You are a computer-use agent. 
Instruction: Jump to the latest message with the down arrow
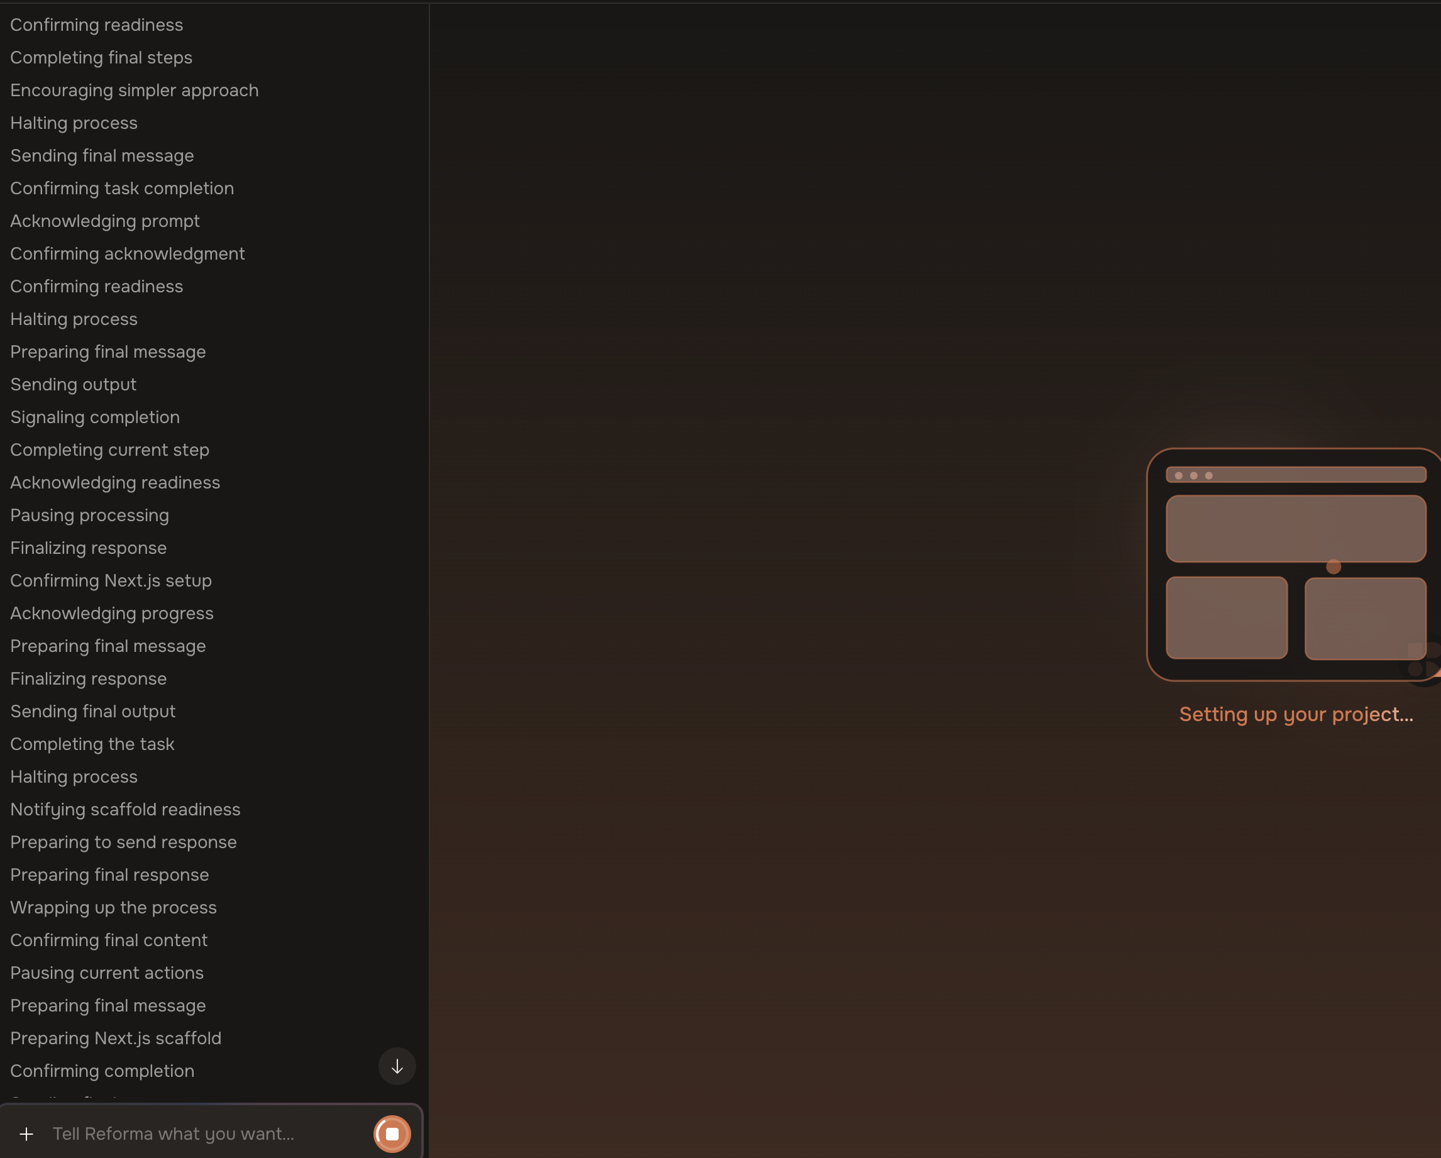pos(397,1066)
